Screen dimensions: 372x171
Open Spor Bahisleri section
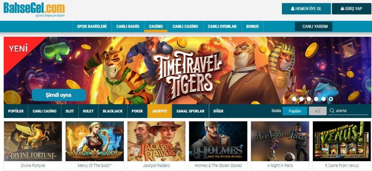(x=92, y=27)
